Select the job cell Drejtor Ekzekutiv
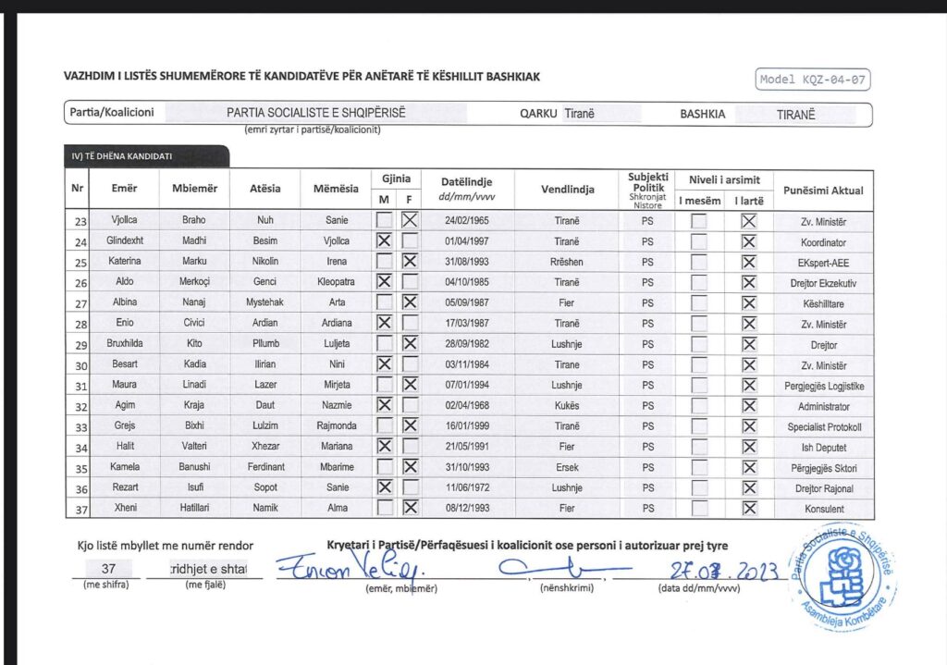The width and height of the screenshot is (947, 665). point(823,283)
